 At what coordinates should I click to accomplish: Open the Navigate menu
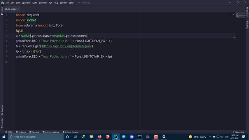pyautogui.click(x=26, y=3)
